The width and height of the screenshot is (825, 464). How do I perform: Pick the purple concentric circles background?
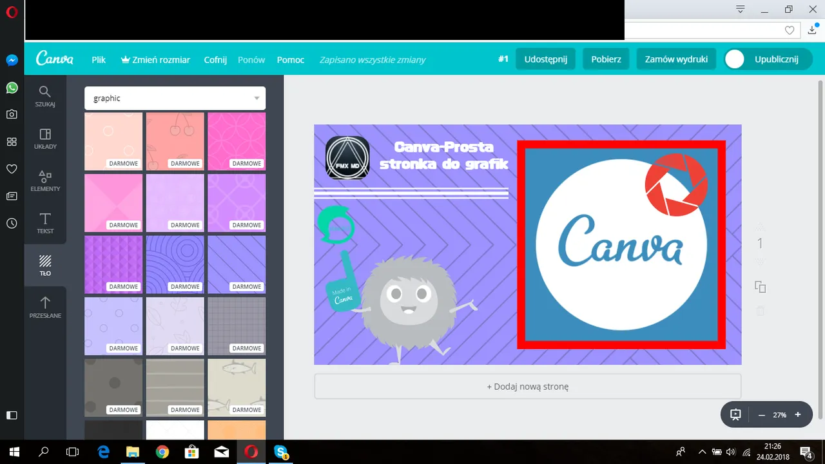(x=175, y=265)
